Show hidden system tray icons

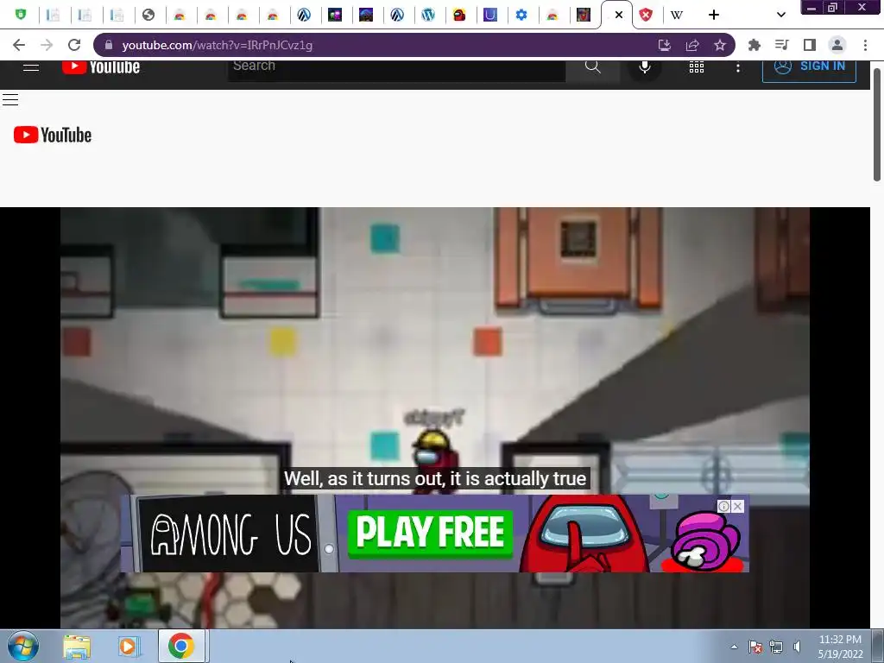[734, 647]
